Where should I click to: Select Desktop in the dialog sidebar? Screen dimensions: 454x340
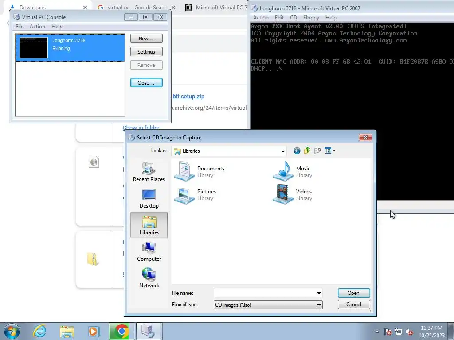coord(149,199)
